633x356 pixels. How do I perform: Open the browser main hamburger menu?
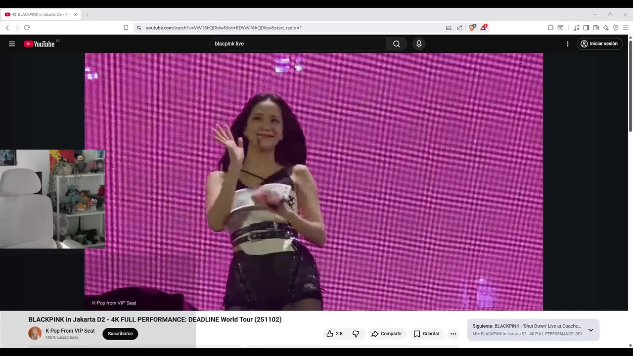626,28
